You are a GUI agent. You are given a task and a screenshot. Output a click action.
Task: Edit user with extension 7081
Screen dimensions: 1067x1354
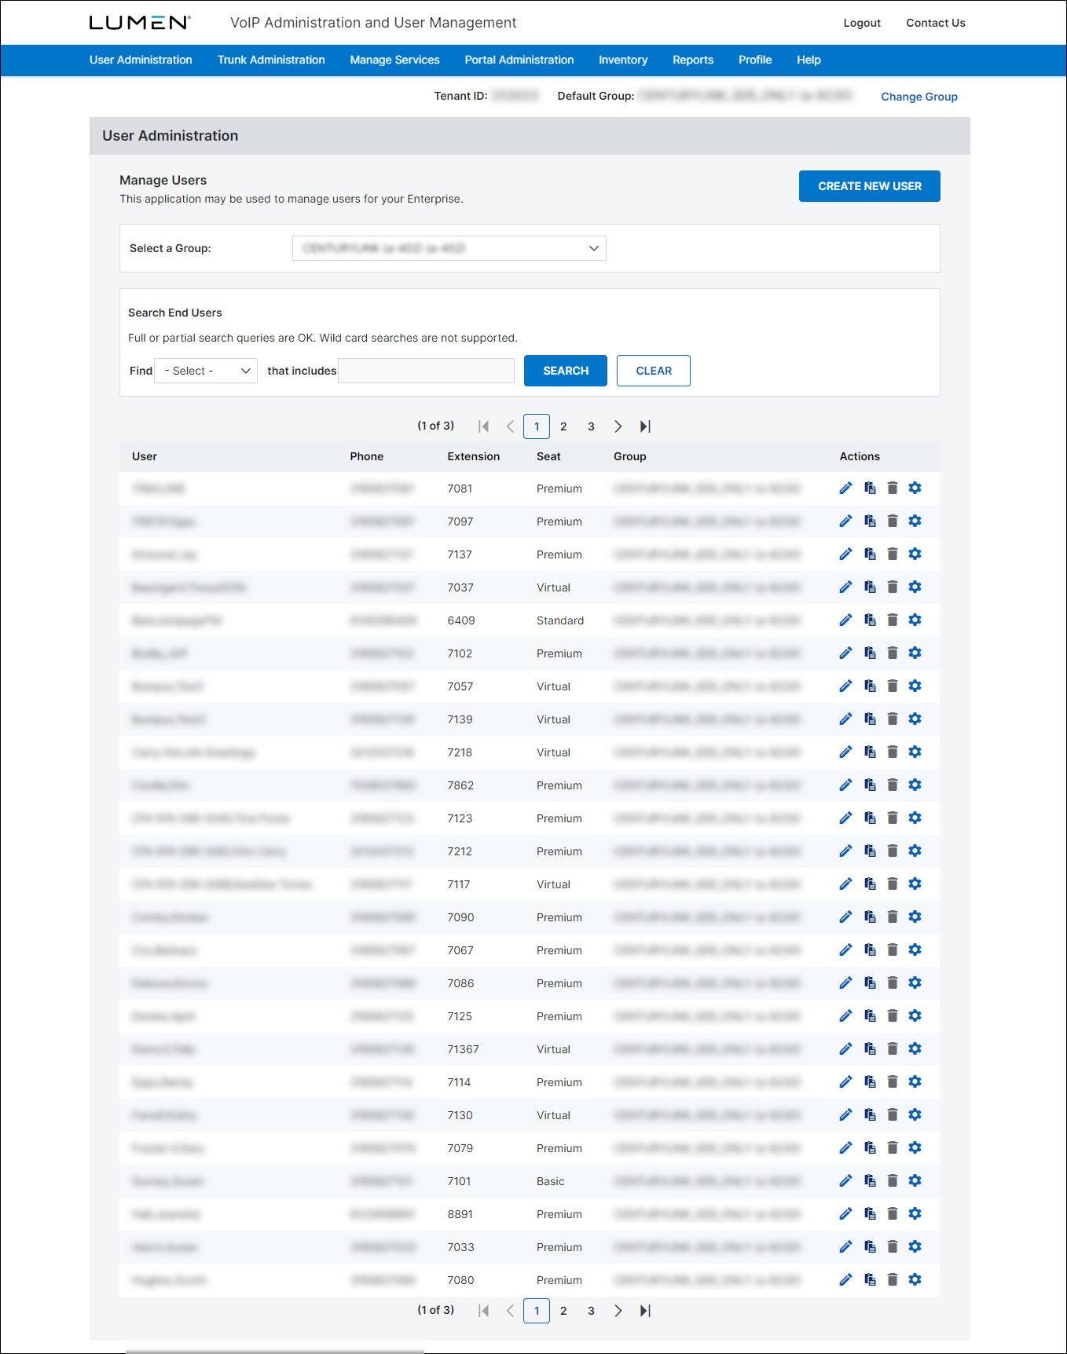point(845,489)
